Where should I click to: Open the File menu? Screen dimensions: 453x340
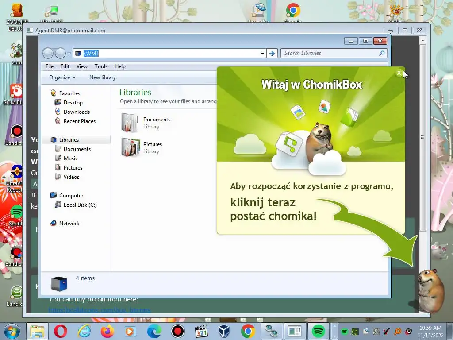[50, 66]
